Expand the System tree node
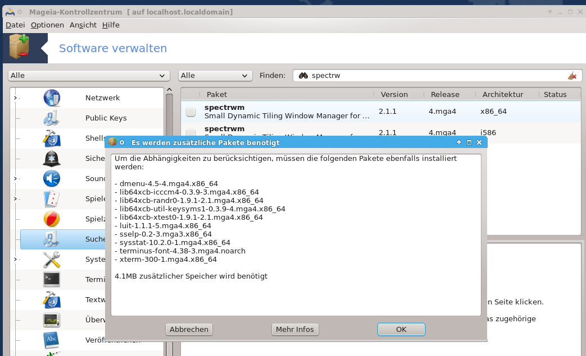Image resolution: width=586 pixels, height=356 pixels. pyautogui.click(x=15, y=260)
